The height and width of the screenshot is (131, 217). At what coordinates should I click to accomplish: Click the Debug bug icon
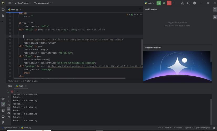coord(164,3)
